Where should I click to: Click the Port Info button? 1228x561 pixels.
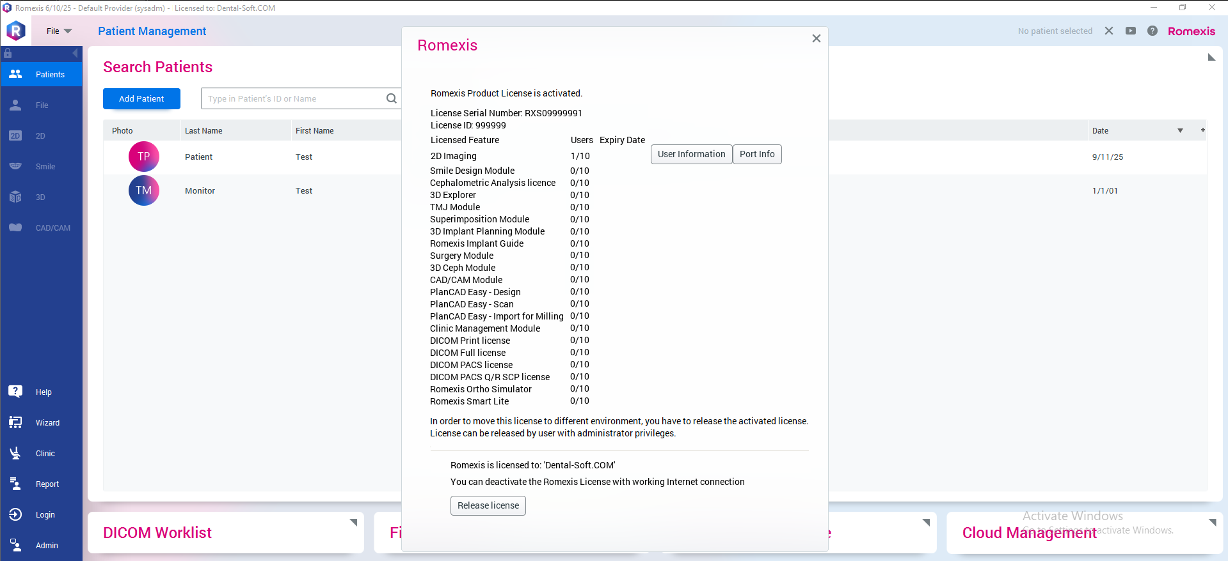click(757, 154)
